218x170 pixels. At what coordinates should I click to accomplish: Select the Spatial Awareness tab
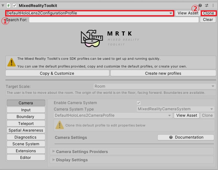(26, 130)
